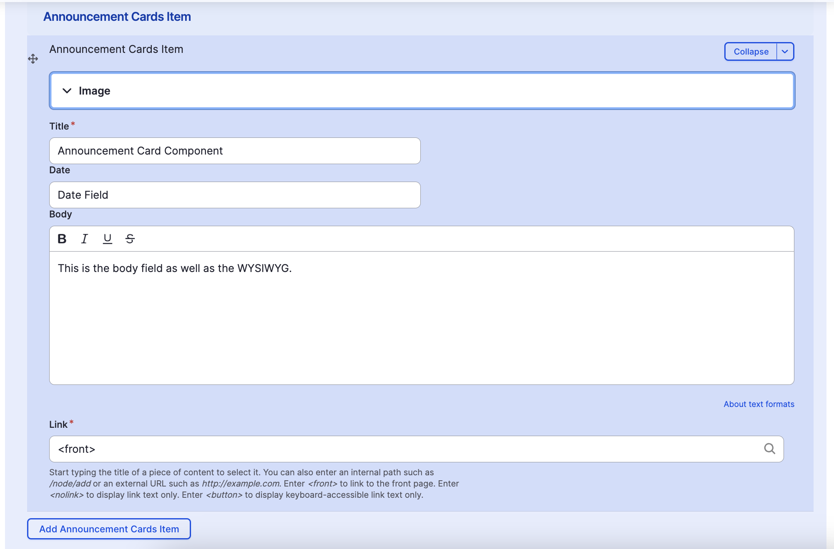The height and width of the screenshot is (549, 834).
Task: Click the Announcement Cards Item blue heading
Action: click(x=117, y=17)
